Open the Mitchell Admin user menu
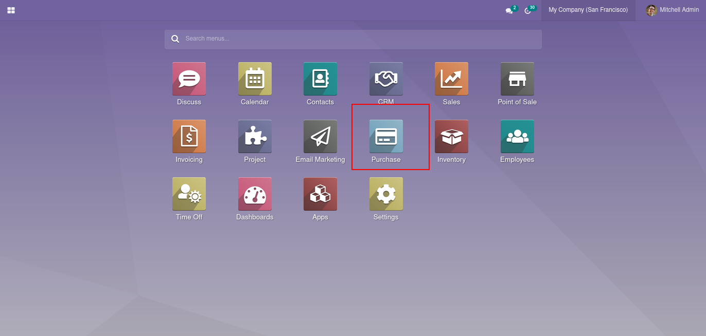This screenshot has width=706, height=336. pyautogui.click(x=672, y=10)
